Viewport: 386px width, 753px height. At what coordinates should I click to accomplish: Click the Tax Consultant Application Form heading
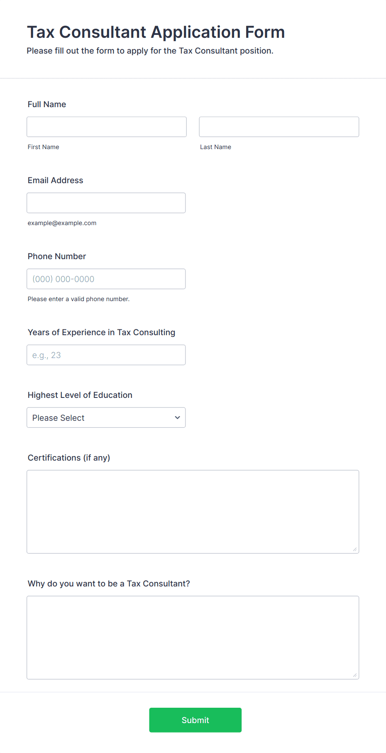click(156, 32)
